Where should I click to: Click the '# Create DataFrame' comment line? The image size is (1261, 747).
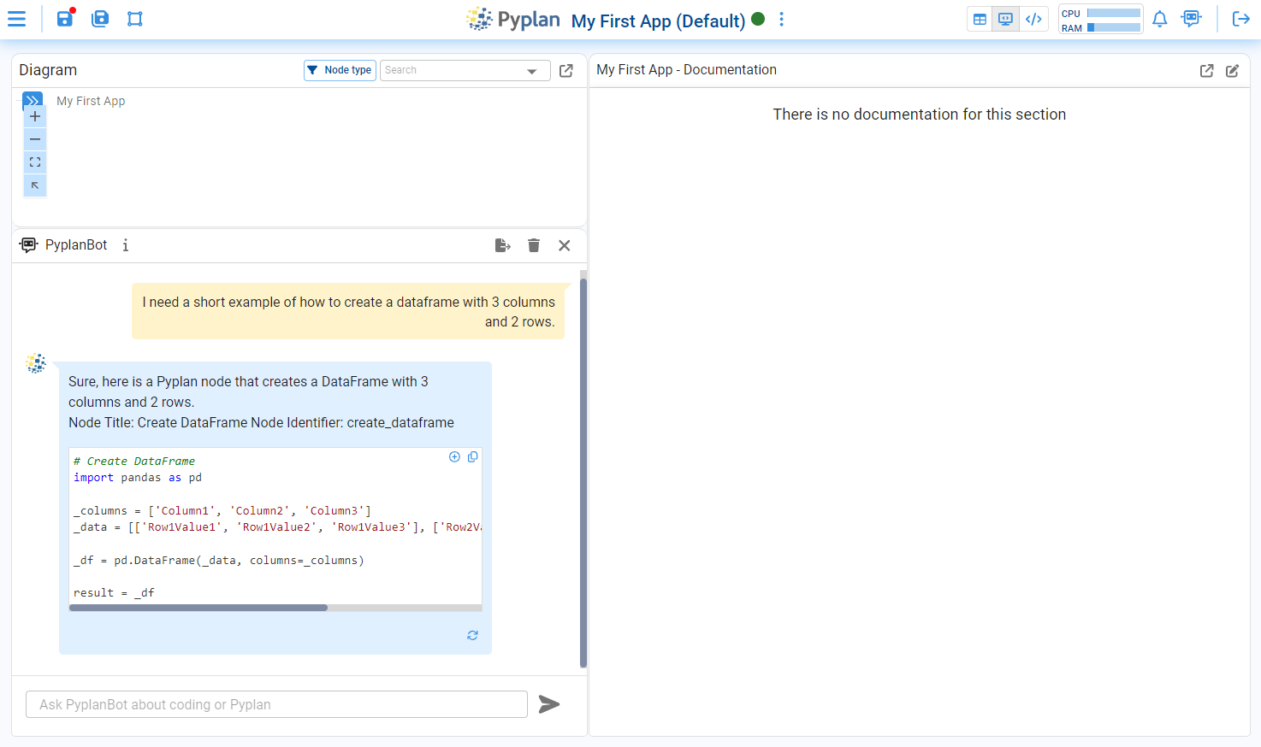pyautogui.click(x=134, y=462)
